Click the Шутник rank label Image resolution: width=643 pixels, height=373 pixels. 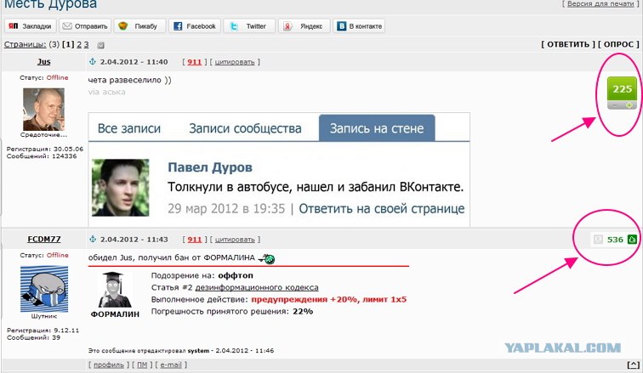44,316
